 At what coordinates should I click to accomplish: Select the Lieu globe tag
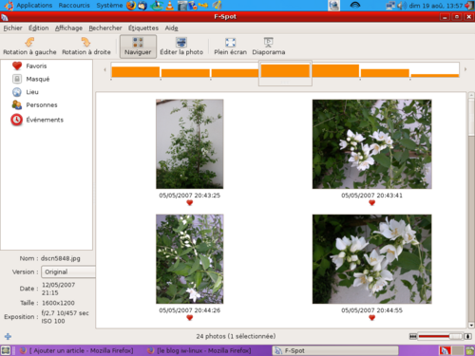pos(17,92)
